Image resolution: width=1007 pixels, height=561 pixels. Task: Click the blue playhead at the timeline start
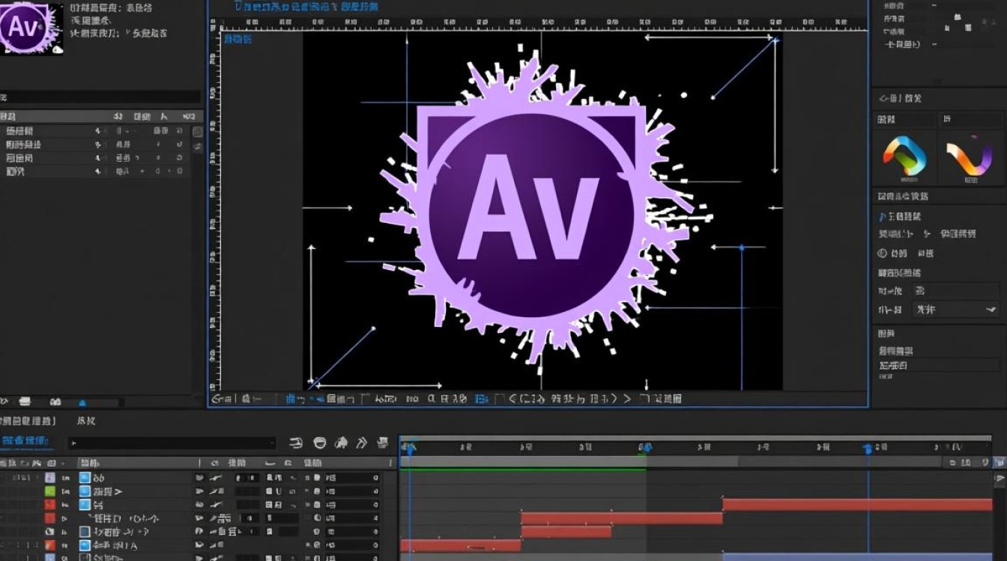pyautogui.click(x=409, y=449)
